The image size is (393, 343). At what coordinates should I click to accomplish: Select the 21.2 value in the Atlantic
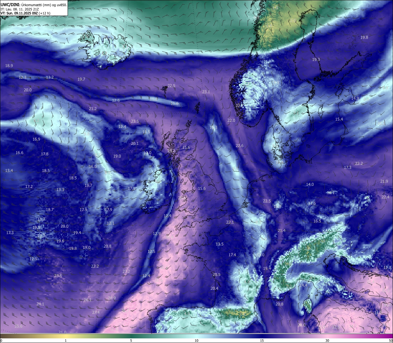(93, 109)
